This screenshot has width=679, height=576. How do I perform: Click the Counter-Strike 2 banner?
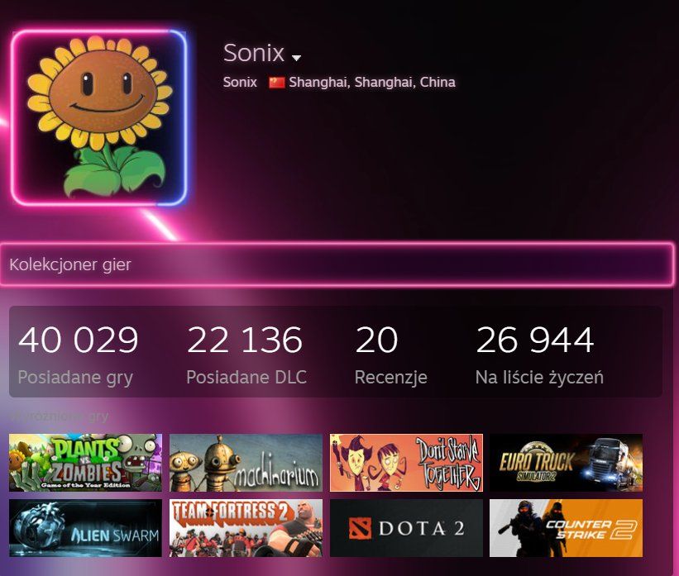click(566, 528)
